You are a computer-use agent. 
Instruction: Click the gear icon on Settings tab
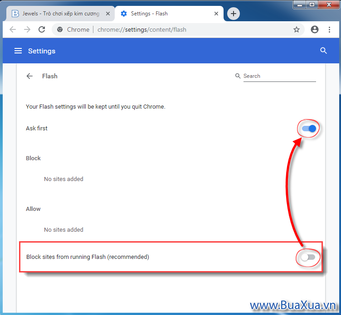pyautogui.click(x=124, y=14)
